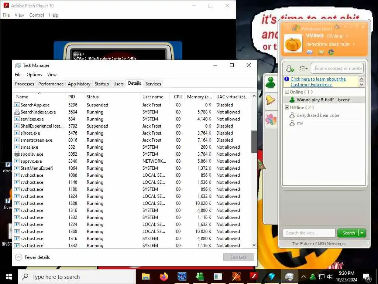Click the up arrow in Messenger notice bar

point(361,79)
